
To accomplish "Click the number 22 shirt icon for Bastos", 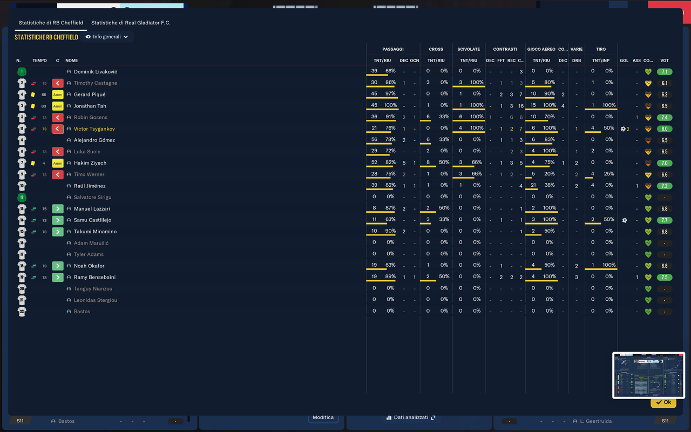I will coord(22,312).
